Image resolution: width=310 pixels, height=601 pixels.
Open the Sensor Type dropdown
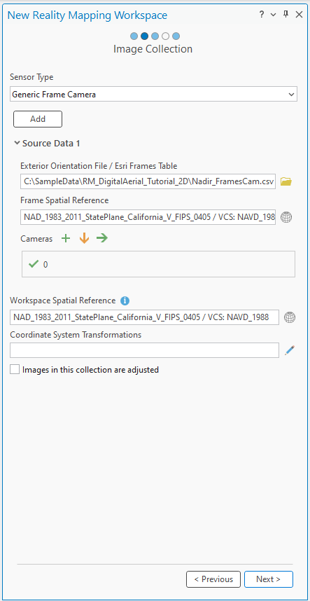click(153, 94)
